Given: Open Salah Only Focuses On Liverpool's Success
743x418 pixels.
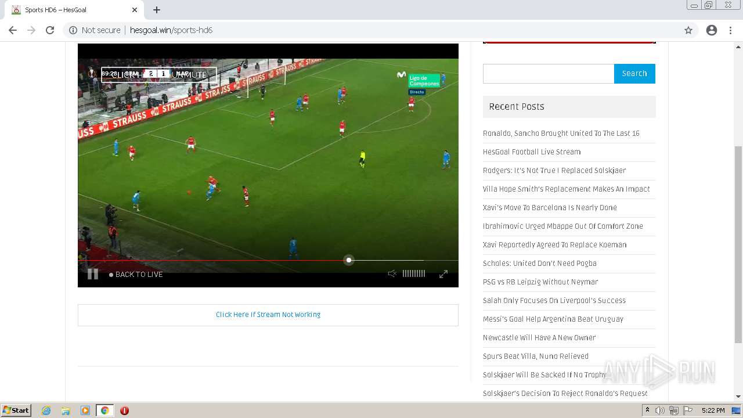Looking at the screenshot, I should (x=554, y=301).
